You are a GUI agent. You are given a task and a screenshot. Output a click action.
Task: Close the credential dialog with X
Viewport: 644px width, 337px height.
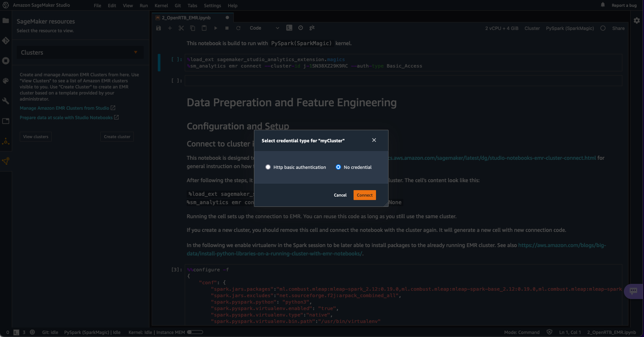(374, 140)
